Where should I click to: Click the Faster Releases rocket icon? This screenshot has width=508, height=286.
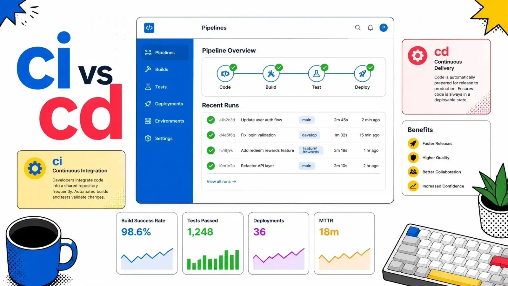[413, 144]
